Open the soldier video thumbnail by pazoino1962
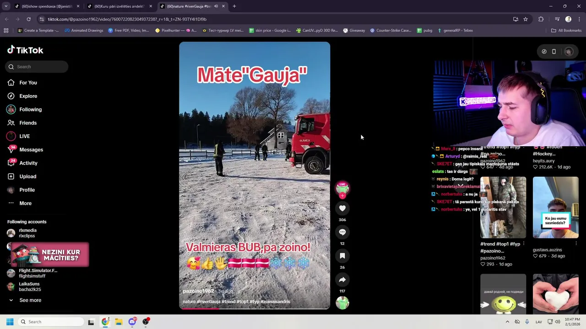The width and height of the screenshot is (586, 329). pyautogui.click(x=503, y=207)
